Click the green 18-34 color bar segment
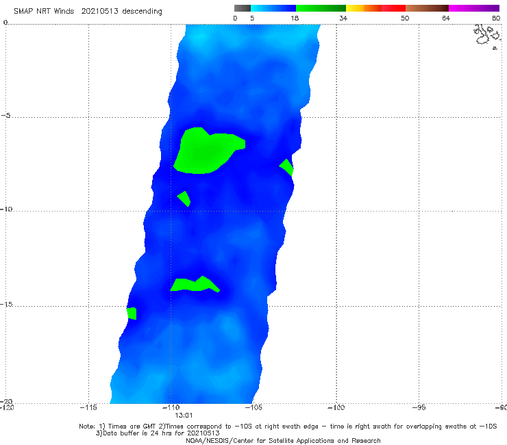The image size is (507, 445). pos(321,8)
